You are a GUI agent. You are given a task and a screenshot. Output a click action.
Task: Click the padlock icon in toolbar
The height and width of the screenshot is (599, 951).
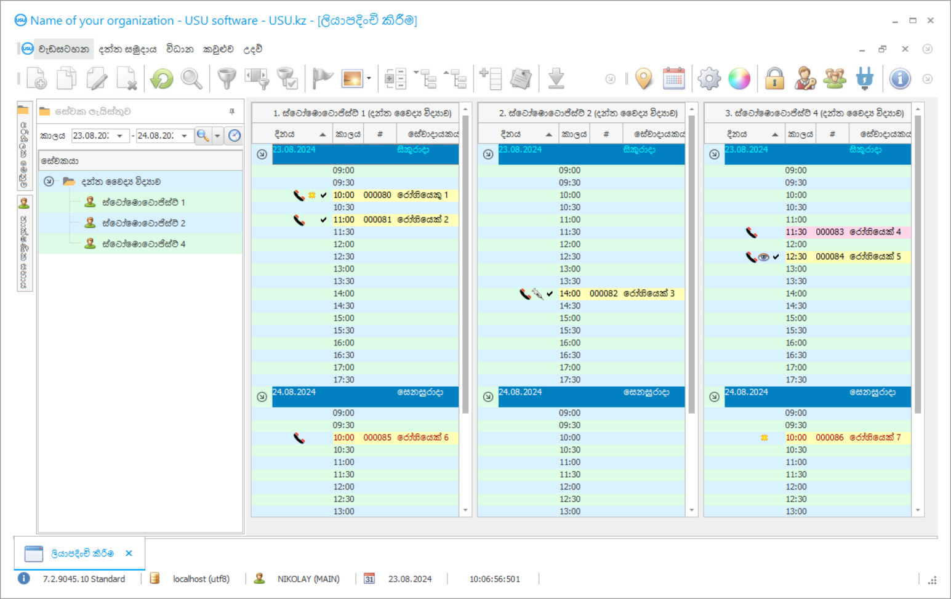click(774, 79)
